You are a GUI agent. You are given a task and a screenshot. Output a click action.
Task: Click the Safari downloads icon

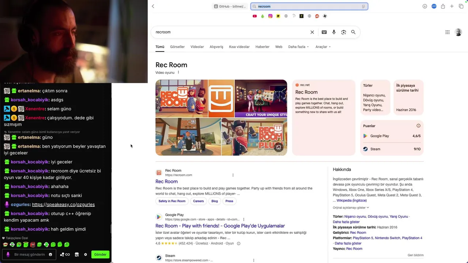click(425, 6)
